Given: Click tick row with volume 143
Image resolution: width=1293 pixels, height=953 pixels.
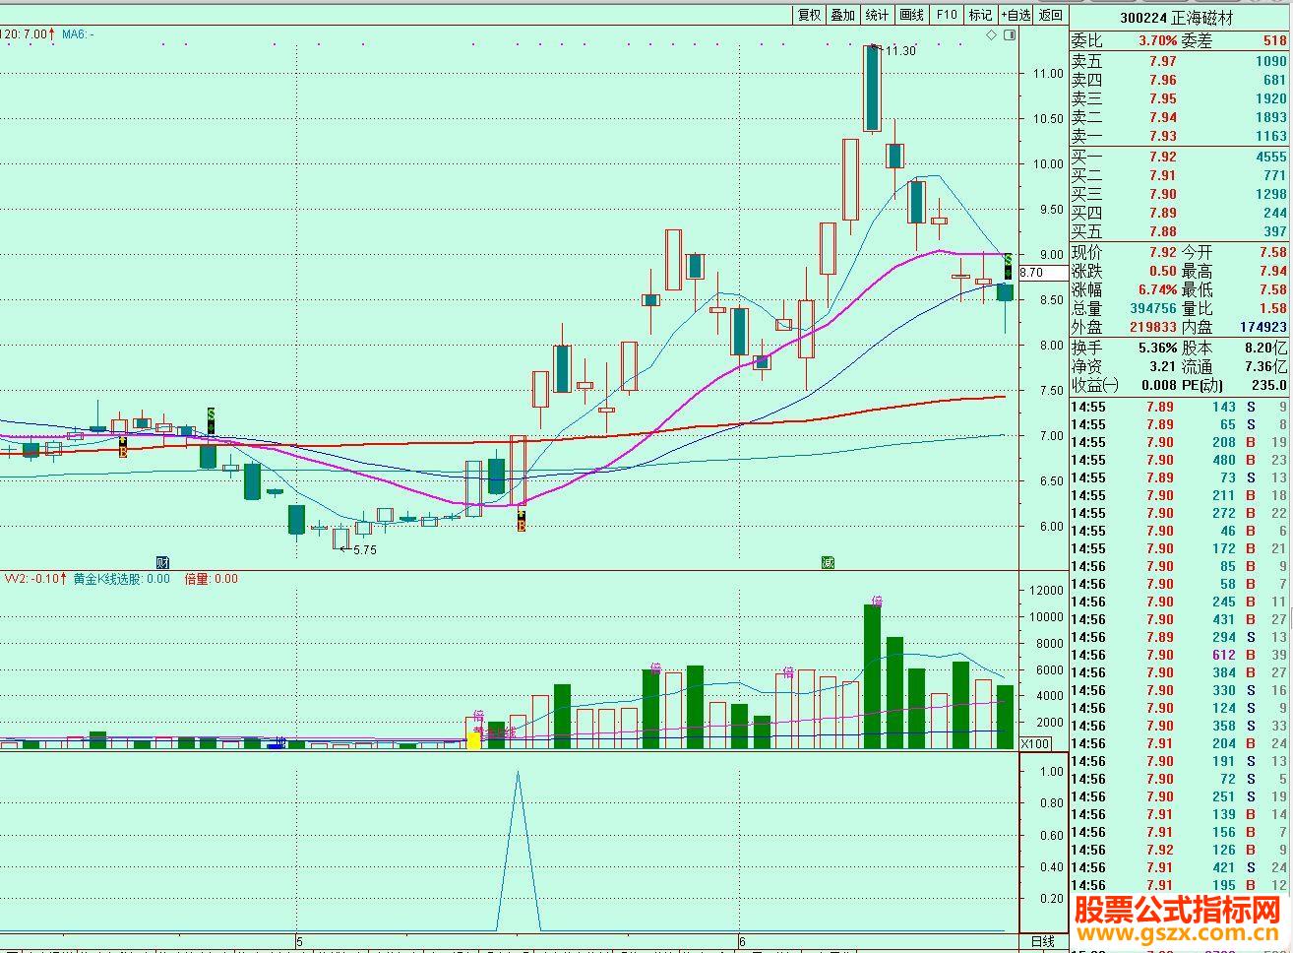Looking at the screenshot, I should coord(1180,407).
